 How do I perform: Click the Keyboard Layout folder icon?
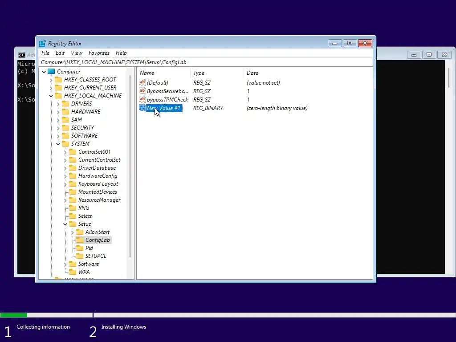(73, 184)
